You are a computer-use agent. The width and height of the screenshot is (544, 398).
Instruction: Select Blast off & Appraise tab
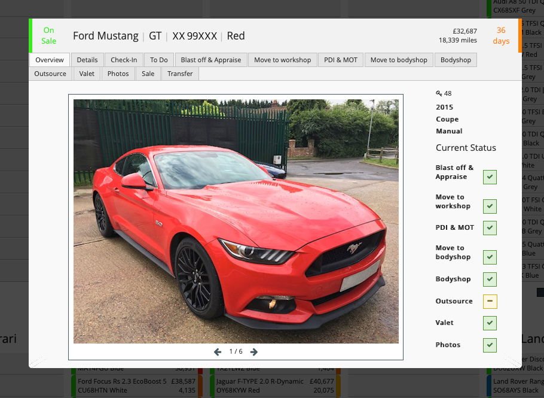coord(211,60)
